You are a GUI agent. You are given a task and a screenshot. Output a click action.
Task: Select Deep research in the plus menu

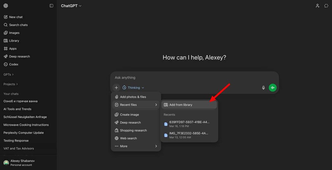coord(136,122)
